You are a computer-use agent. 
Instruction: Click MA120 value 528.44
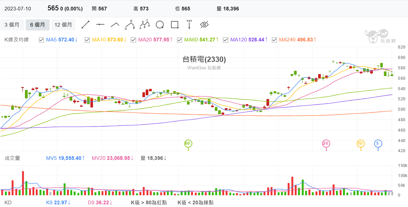click(256, 40)
